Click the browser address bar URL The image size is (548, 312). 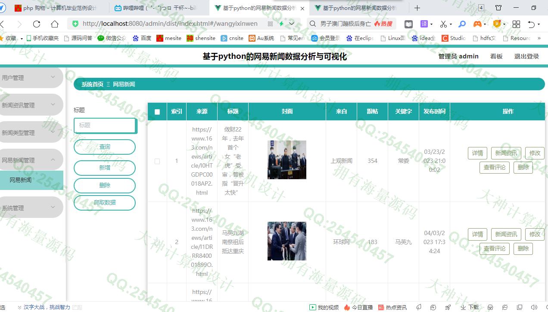click(x=170, y=24)
